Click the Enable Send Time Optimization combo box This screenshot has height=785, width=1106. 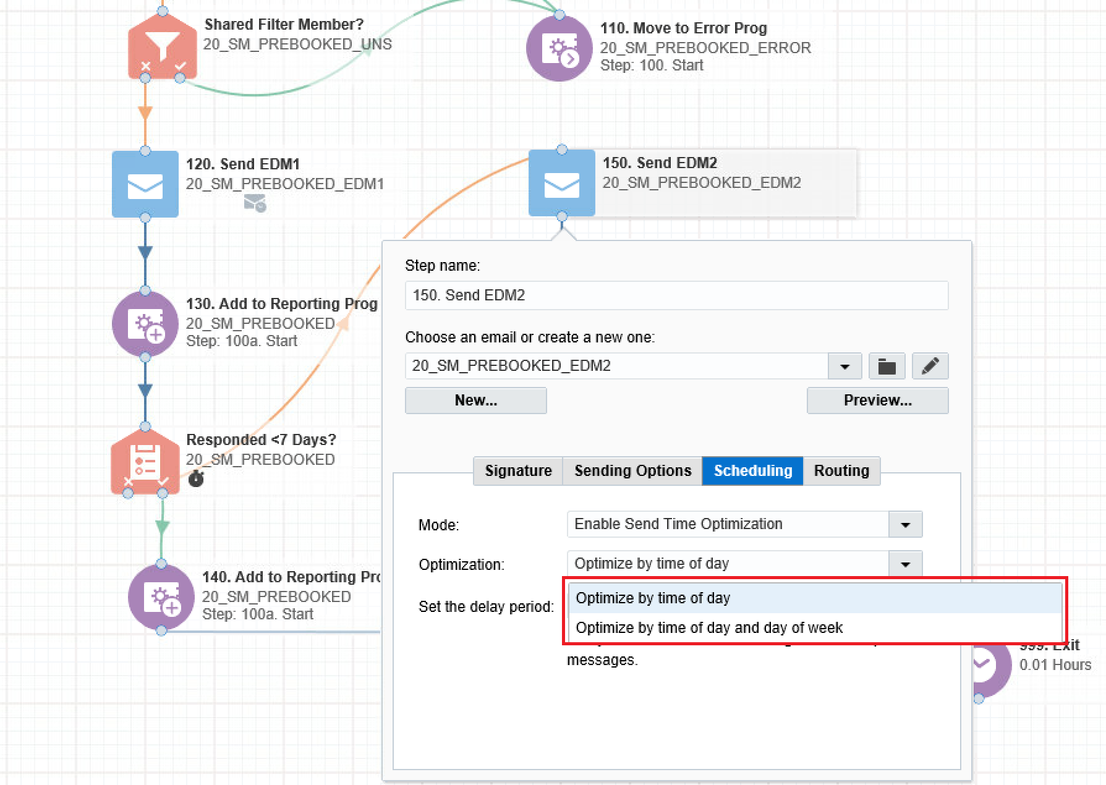(744, 524)
